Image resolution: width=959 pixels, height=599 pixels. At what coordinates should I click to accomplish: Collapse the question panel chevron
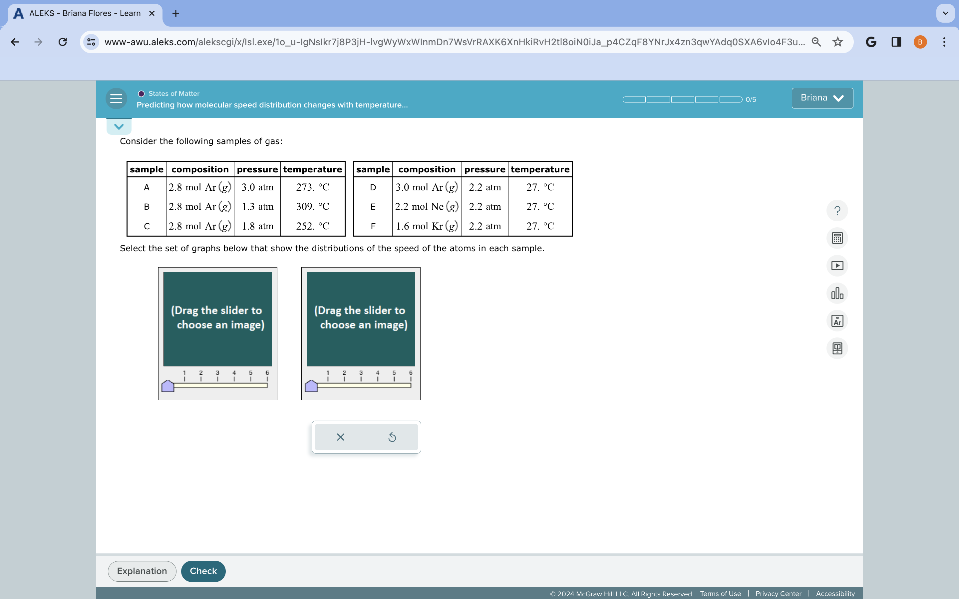[119, 127]
